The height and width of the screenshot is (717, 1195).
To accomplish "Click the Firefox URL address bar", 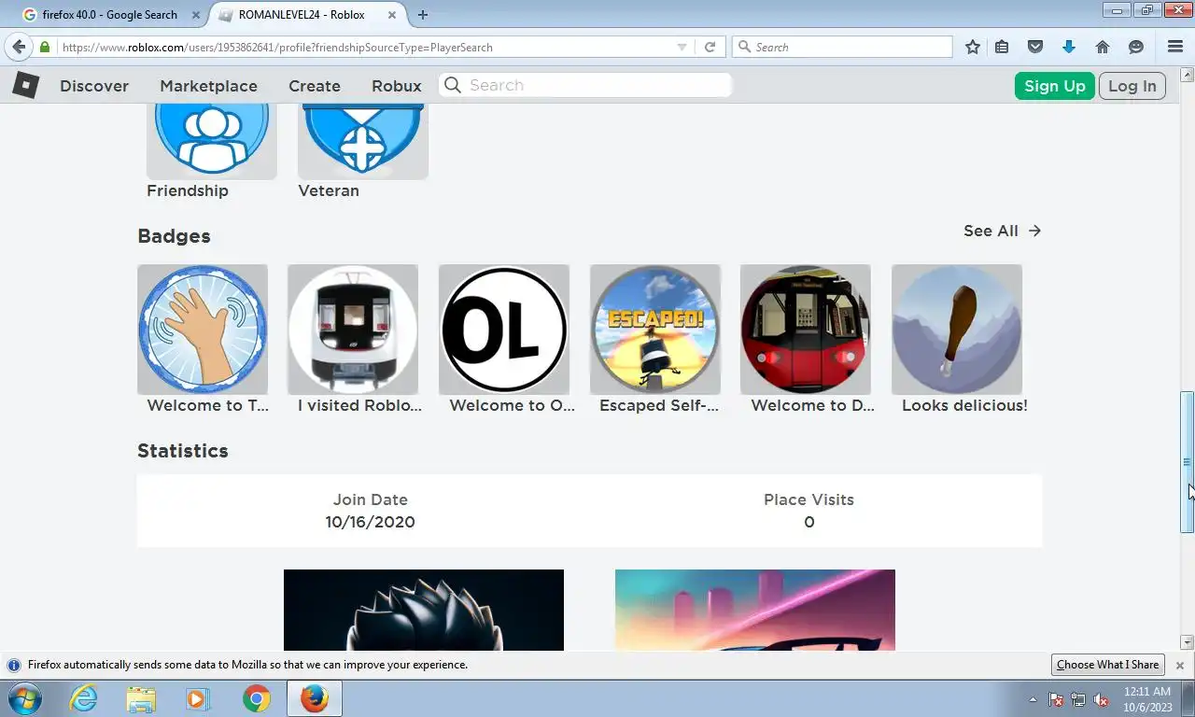I will click(x=364, y=47).
